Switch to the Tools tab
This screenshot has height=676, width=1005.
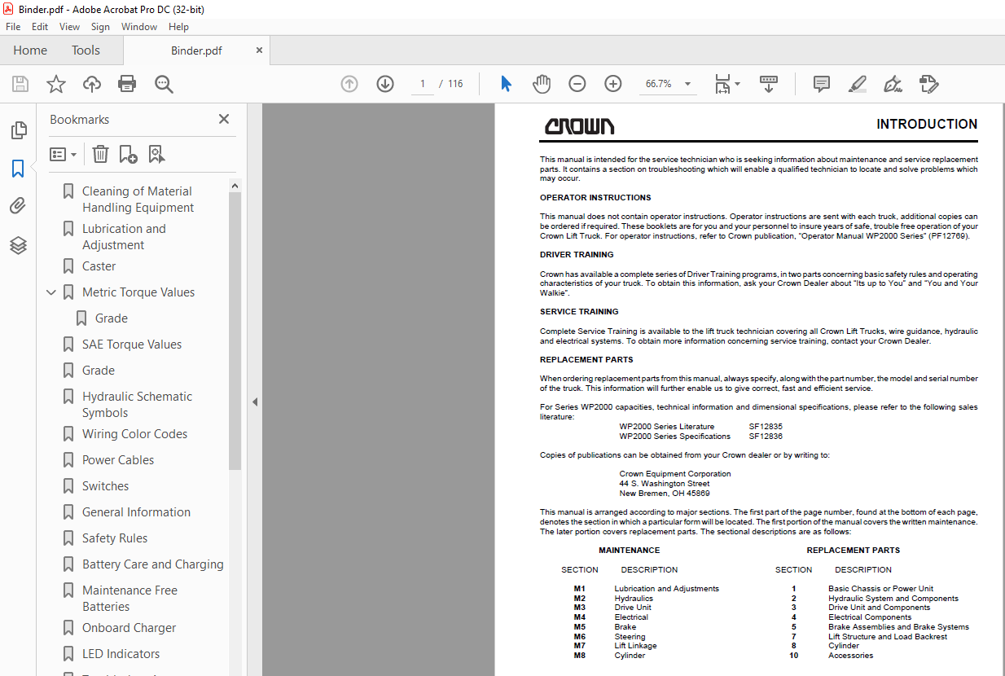[86, 50]
